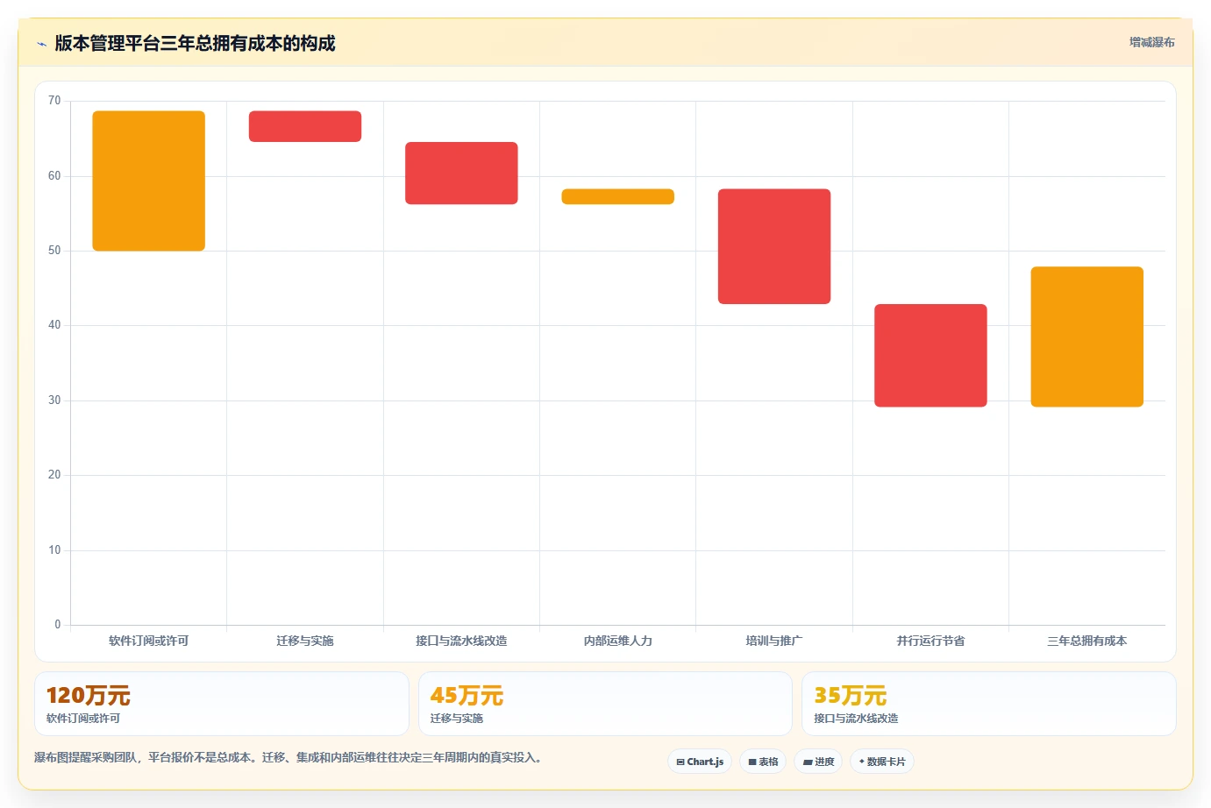The width and height of the screenshot is (1211, 808).
Task: Click the y-axis value 40
Action: (x=54, y=325)
